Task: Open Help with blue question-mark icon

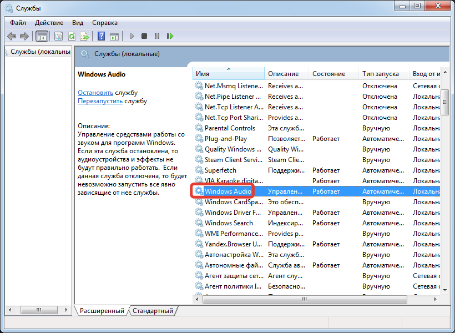Action: coord(101,36)
